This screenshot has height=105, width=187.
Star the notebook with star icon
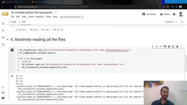(x=56, y=12)
